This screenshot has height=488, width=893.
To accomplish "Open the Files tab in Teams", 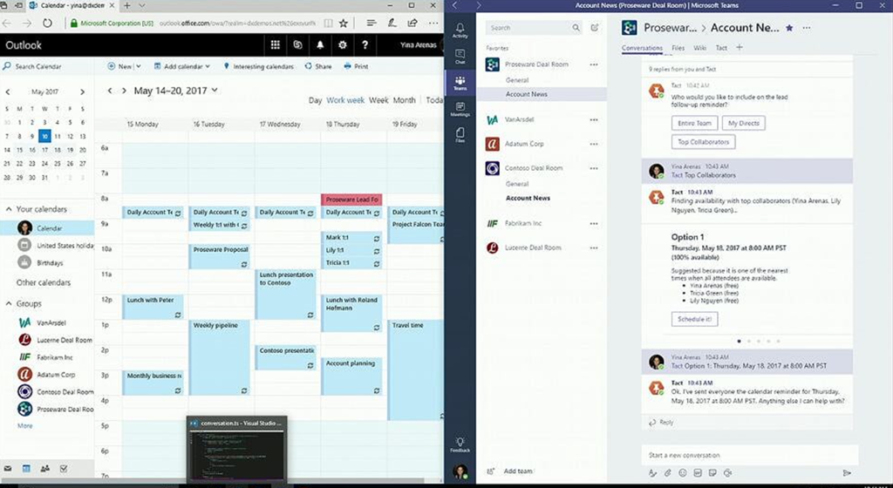I will pyautogui.click(x=678, y=48).
